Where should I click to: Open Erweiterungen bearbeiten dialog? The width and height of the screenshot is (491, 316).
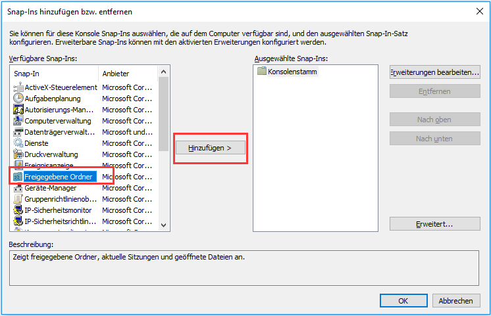435,72
